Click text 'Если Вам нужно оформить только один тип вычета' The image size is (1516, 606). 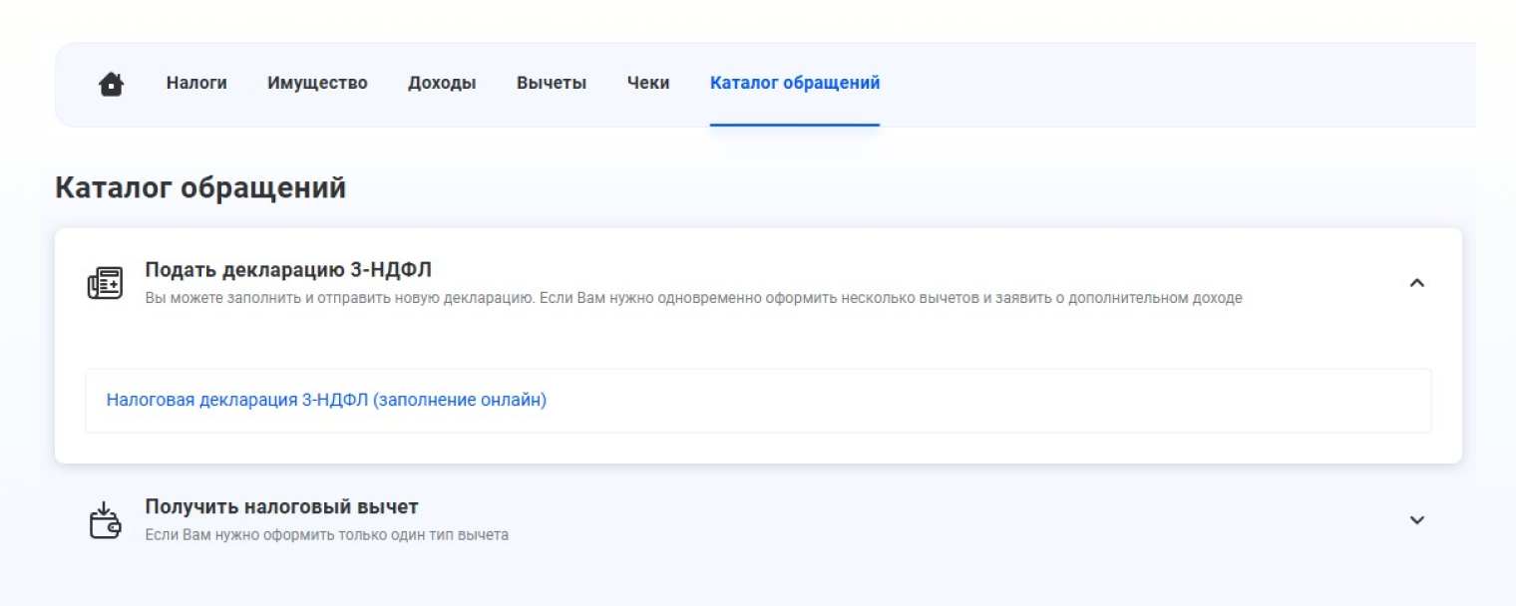coord(326,535)
